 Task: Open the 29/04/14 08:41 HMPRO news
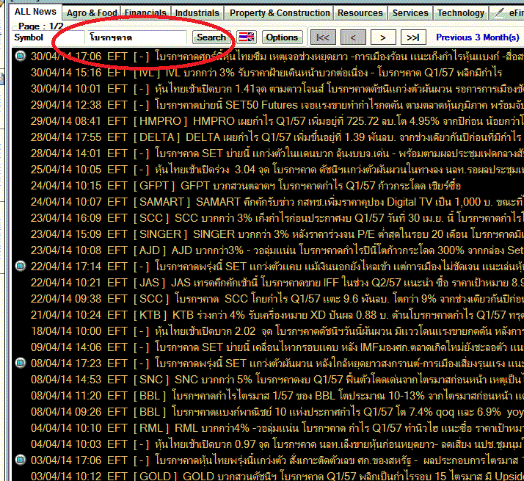pos(267,120)
